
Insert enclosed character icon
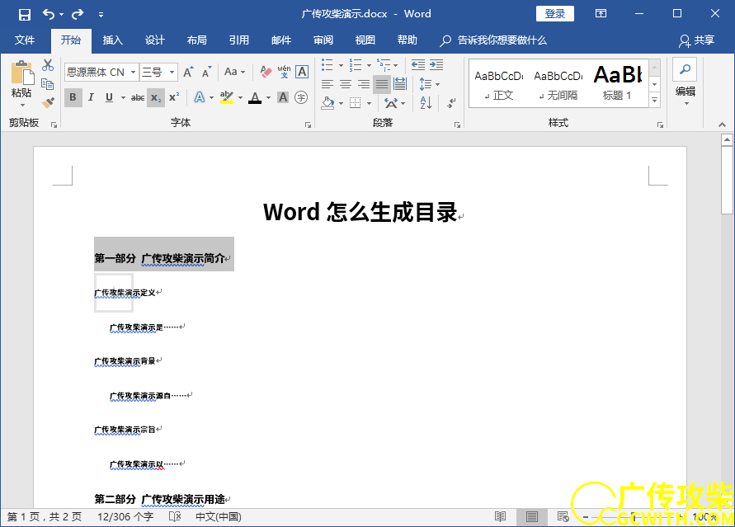pos(301,97)
